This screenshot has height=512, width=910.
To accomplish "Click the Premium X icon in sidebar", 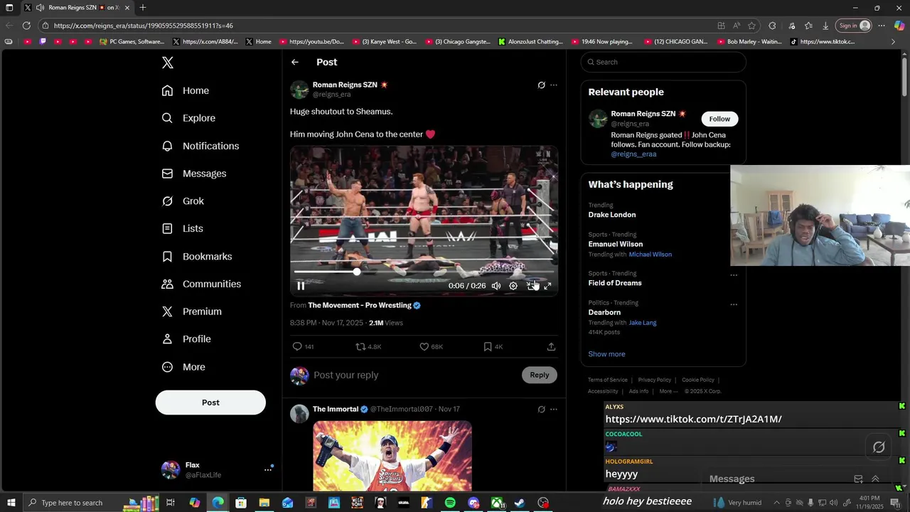I will (167, 311).
